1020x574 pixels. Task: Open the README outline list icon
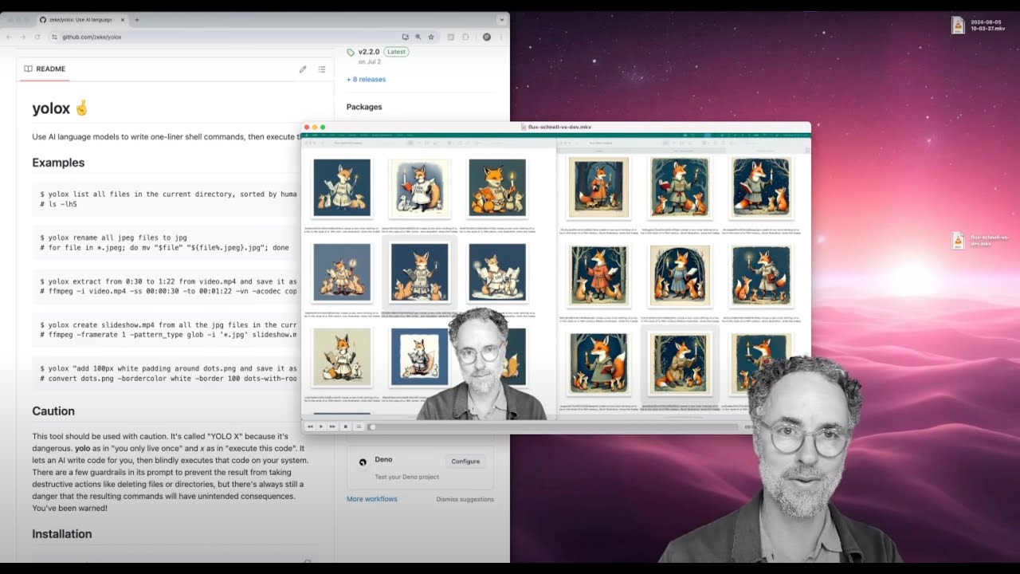[x=322, y=69]
